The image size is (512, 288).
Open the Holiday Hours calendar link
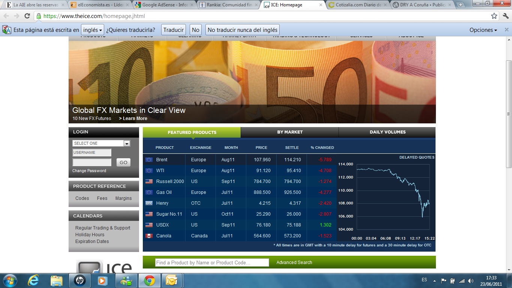(x=90, y=235)
